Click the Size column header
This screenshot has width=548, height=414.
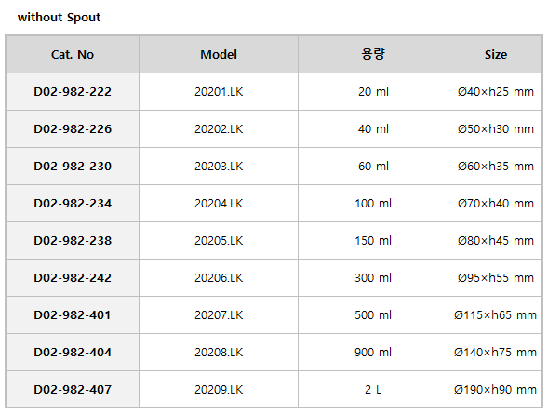[x=495, y=55]
